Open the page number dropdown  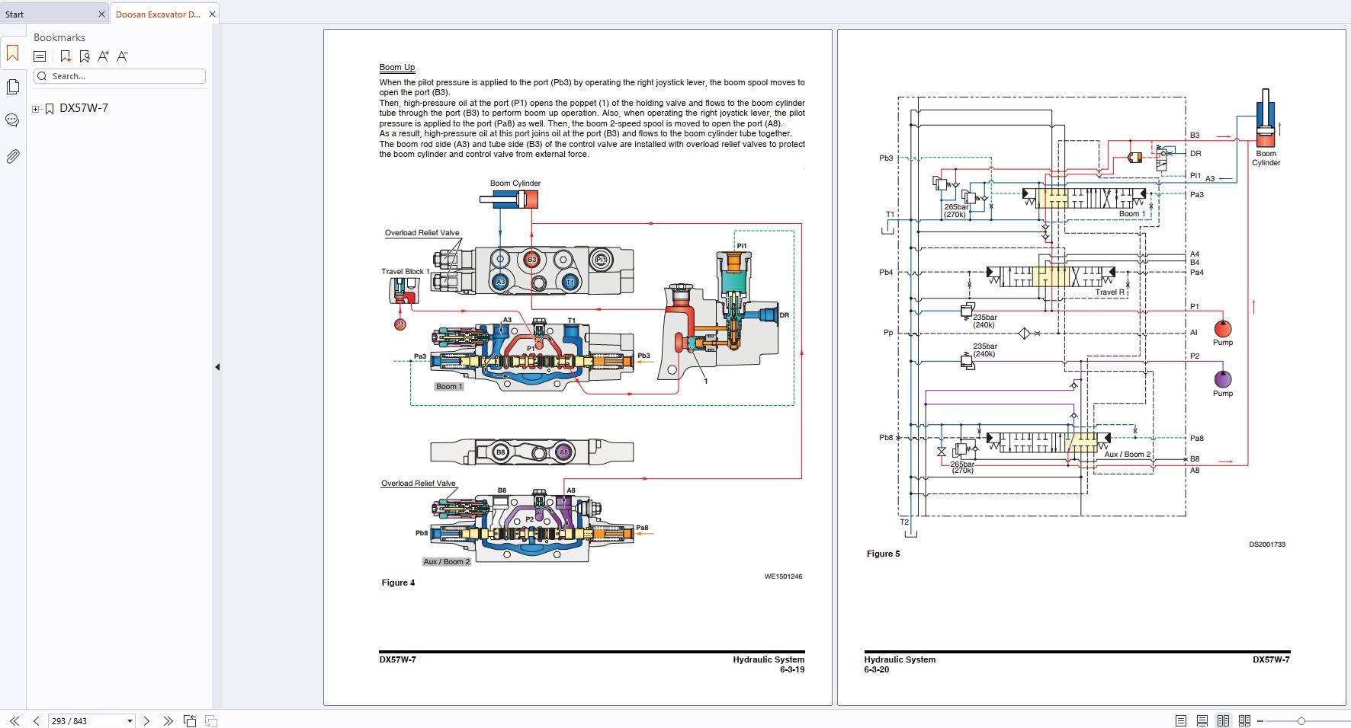coord(130,720)
